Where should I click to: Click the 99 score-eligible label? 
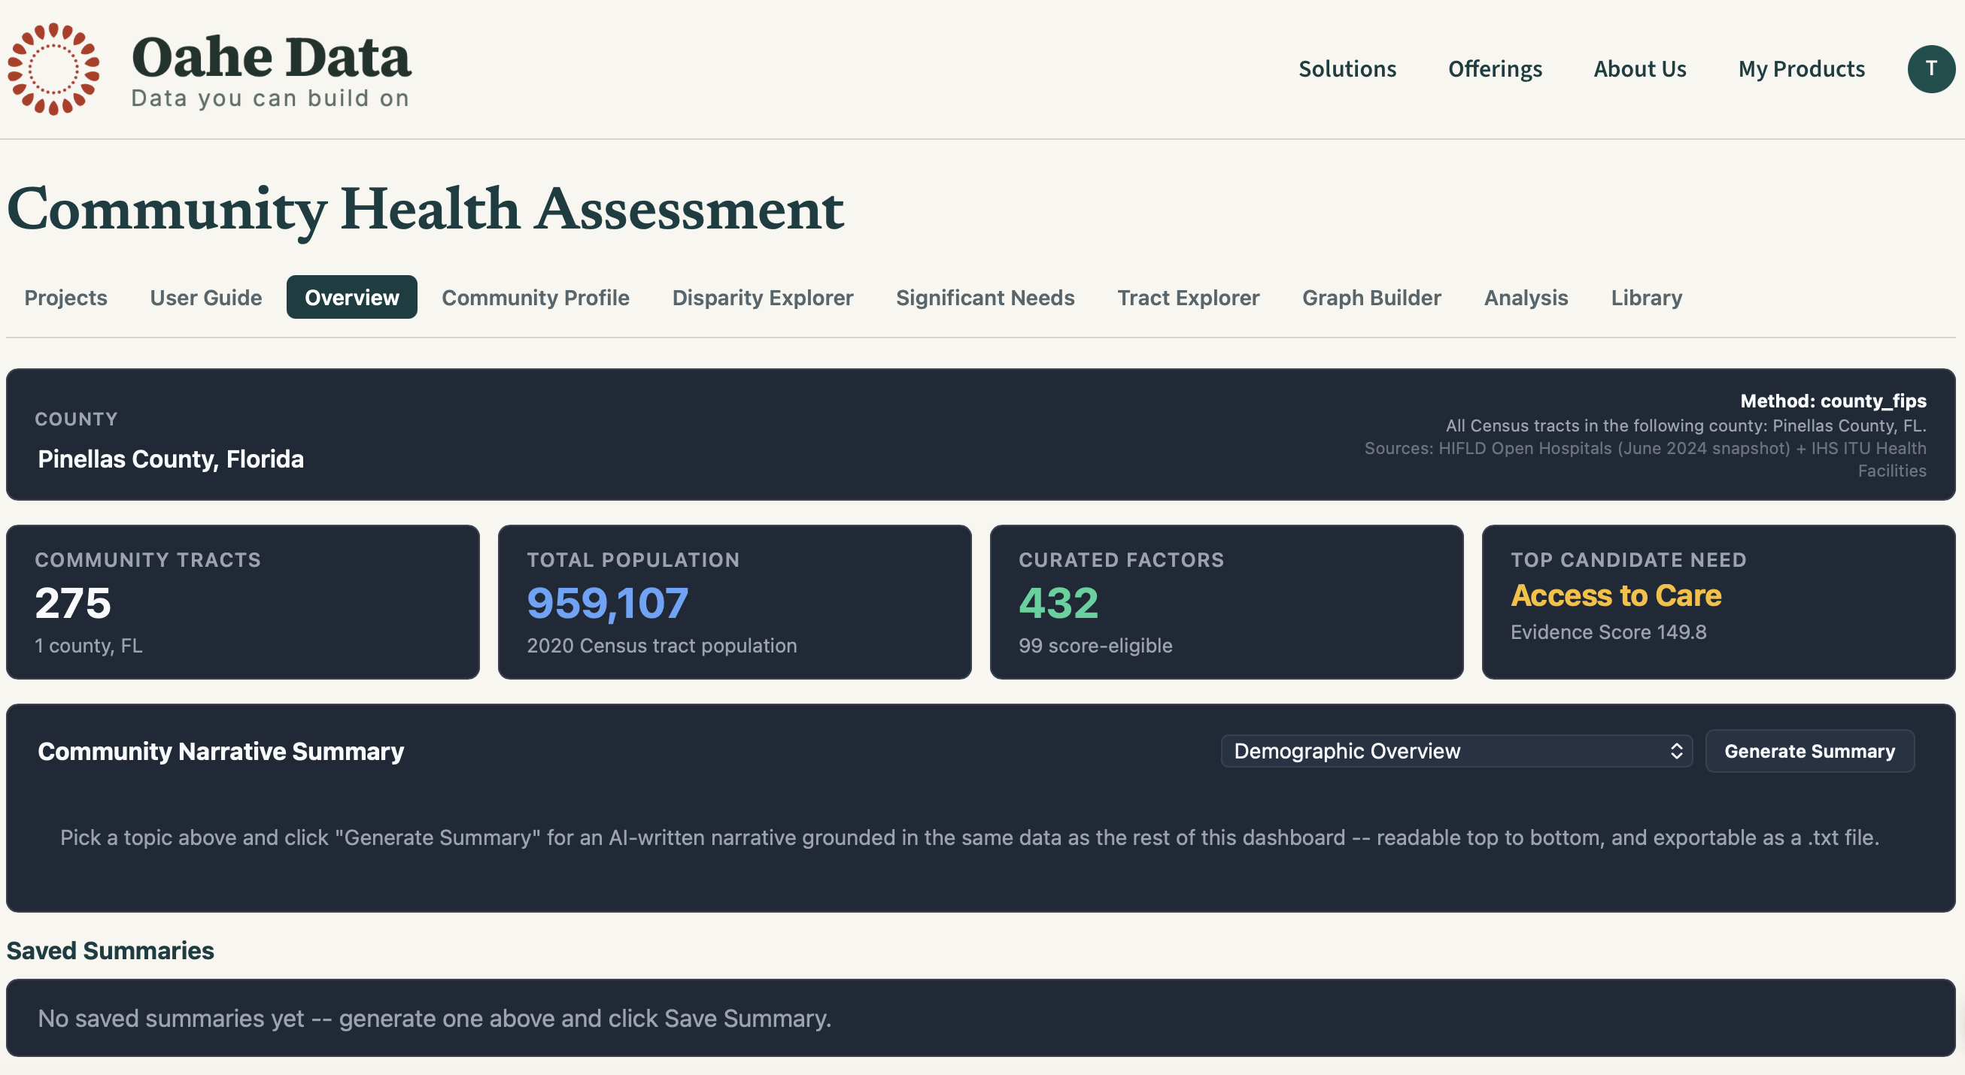click(1095, 646)
